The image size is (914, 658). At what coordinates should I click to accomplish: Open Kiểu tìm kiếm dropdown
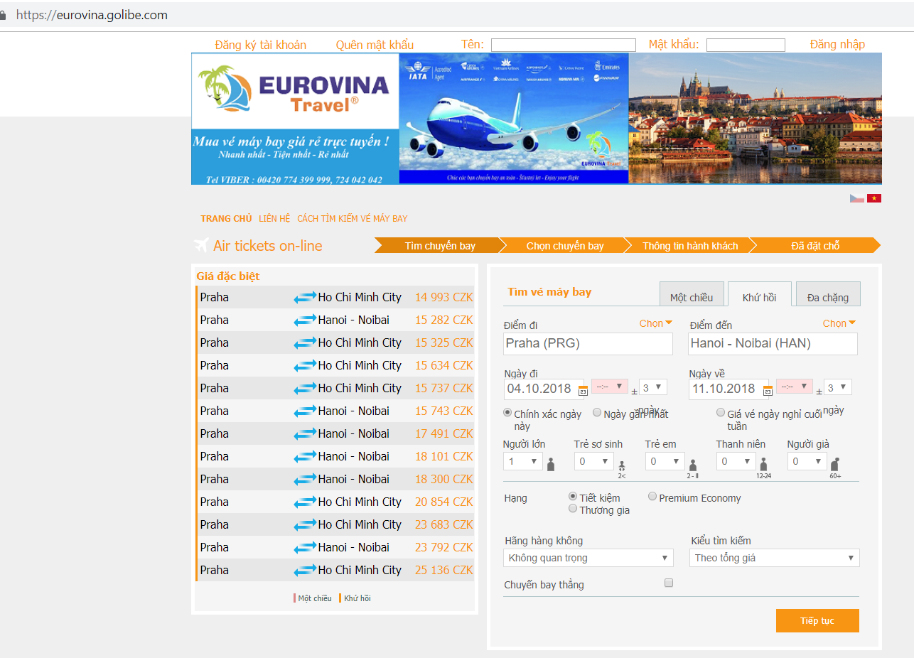[x=775, y=558]
